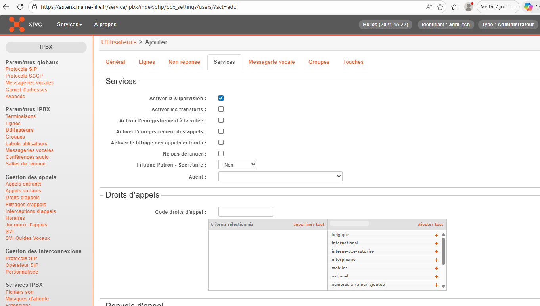
Task: Switch to the Groupes tab
Action: [x=319, y=62]
